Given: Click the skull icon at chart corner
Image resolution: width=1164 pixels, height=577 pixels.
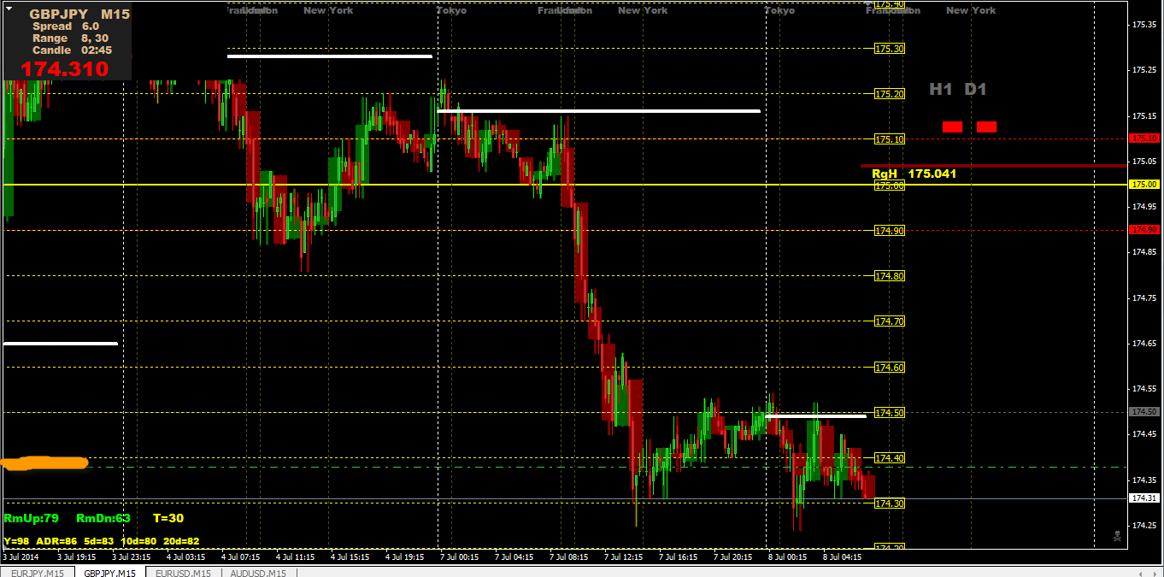Looking at the screenshot, I should click(1117, 536).
